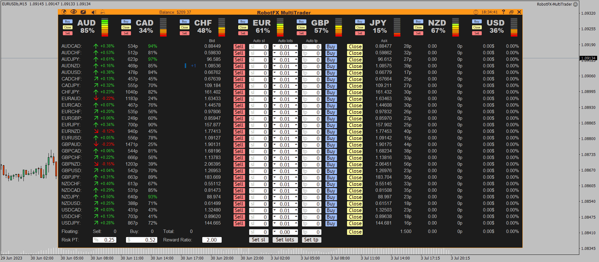Click the Balance: $209.37 text
This screenshot has height=262, width=599.
pyautogui.click(x=175, y=12)
